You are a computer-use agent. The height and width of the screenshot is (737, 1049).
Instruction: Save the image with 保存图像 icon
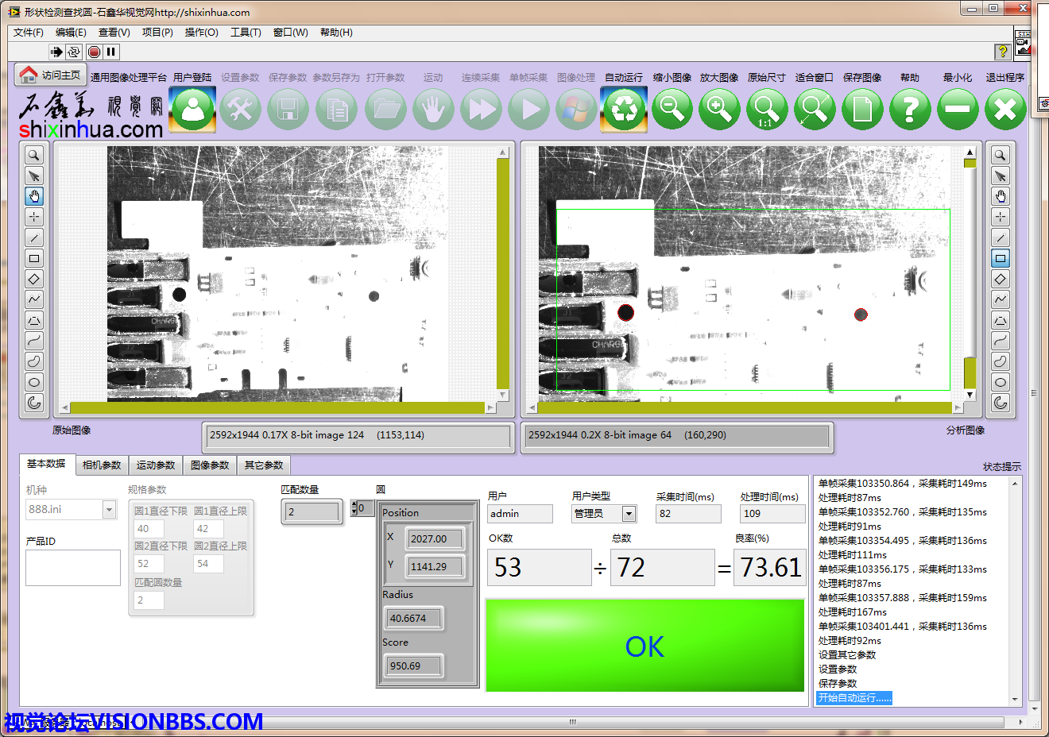click(x=862, y=109)
